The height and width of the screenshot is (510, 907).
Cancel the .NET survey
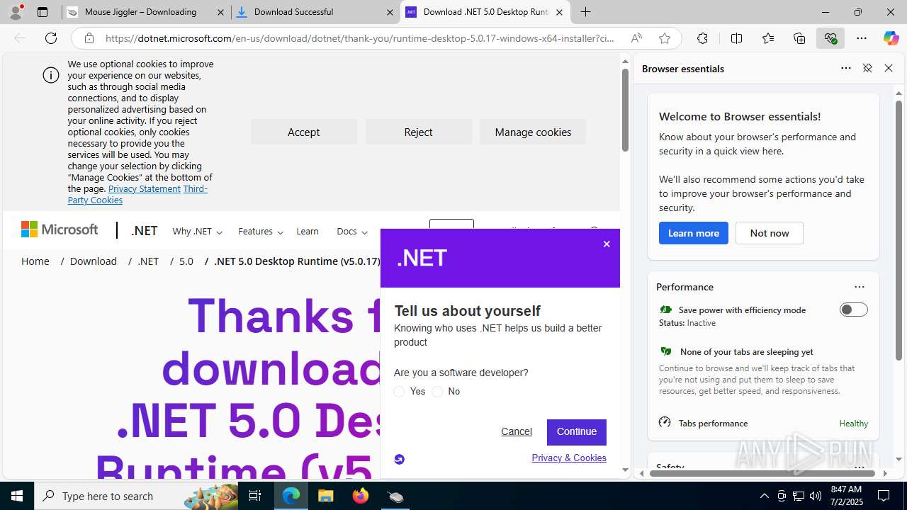(517, 431)
